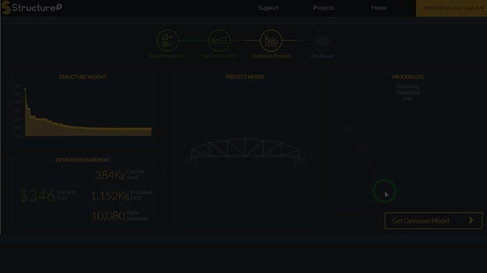Click the 1,152Kg produced CO2 value

(x=110, y=196)
